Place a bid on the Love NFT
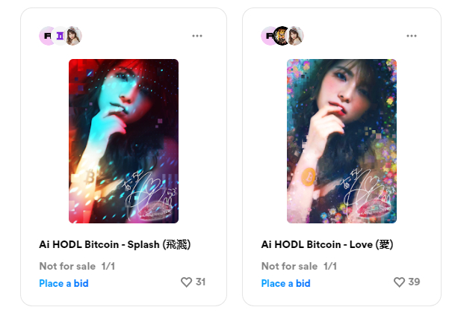The image size is (449, 313). coord(285,283)
